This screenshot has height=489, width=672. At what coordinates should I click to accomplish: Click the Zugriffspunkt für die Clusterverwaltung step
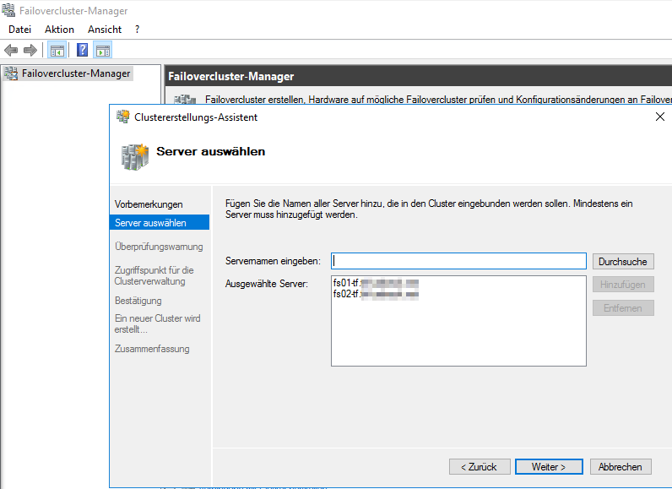tap(154, 275)
